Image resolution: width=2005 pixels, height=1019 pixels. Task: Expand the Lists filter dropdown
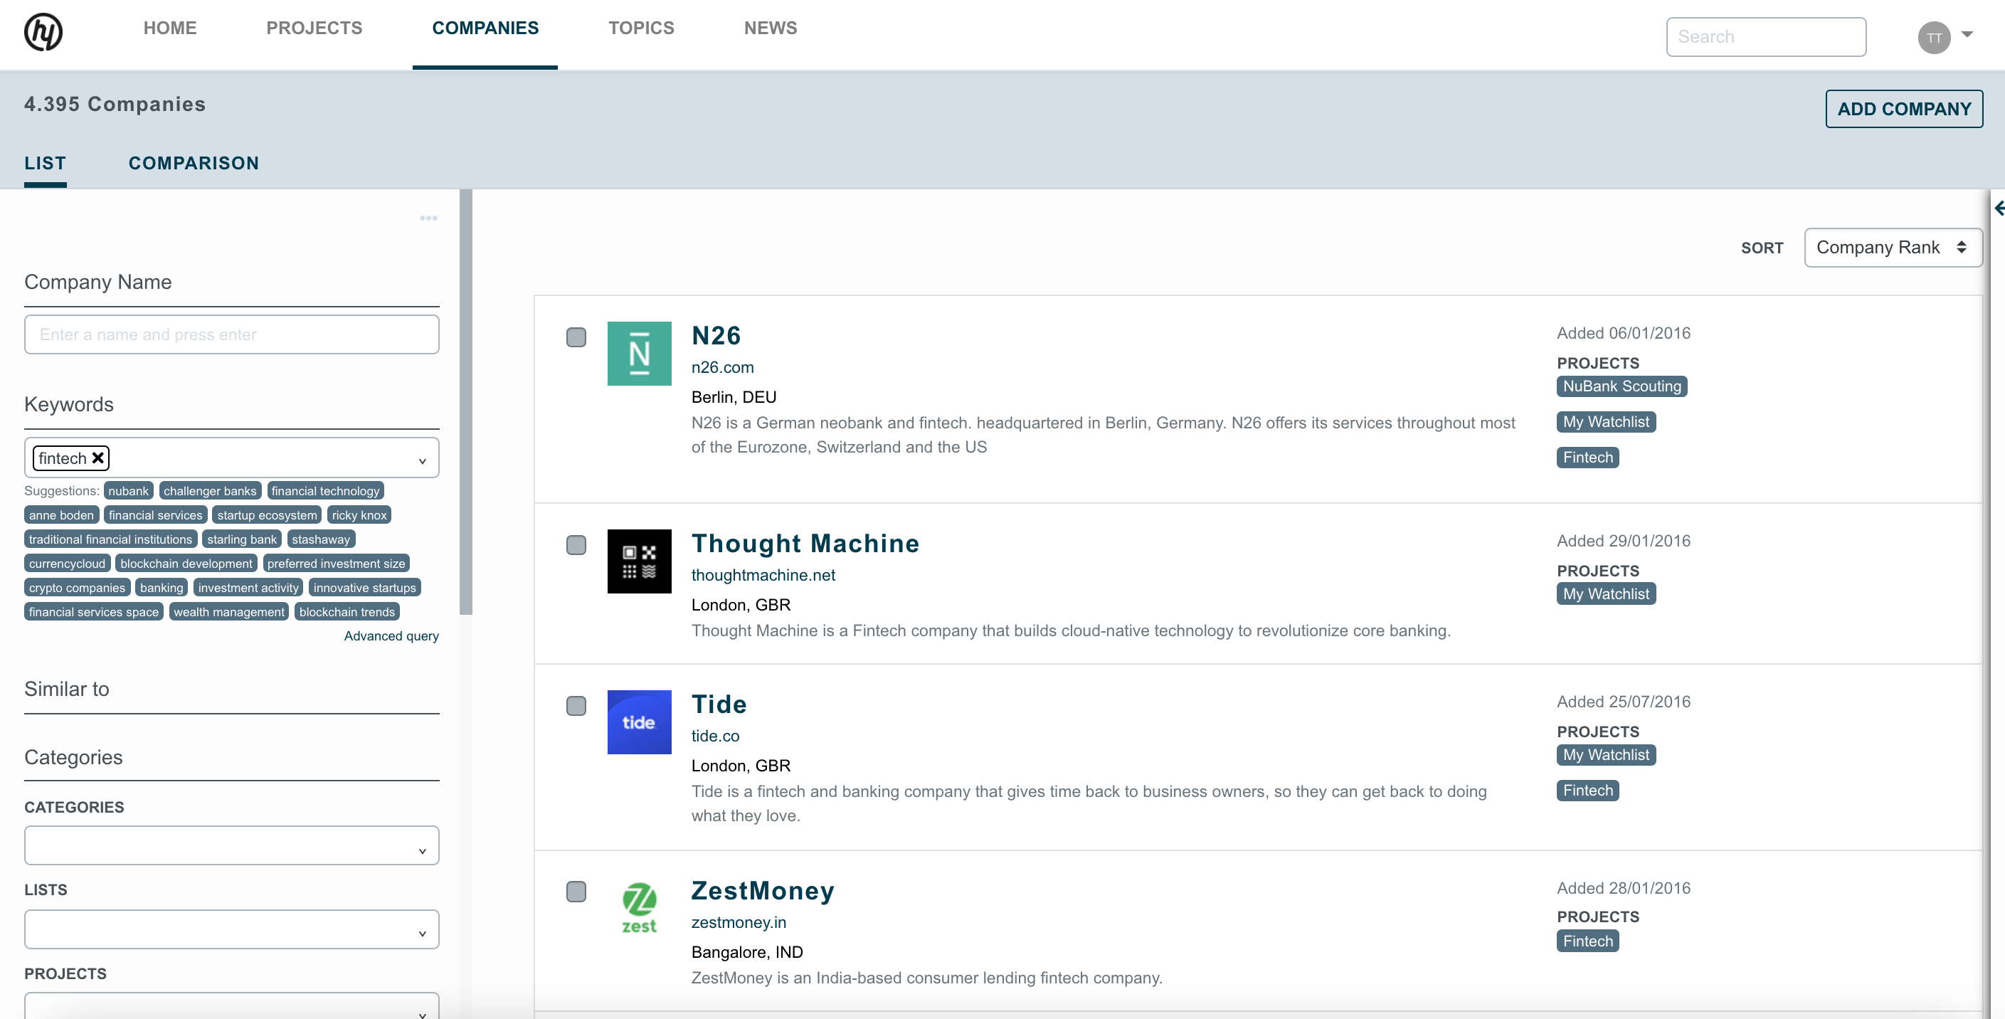coord(231,929)
